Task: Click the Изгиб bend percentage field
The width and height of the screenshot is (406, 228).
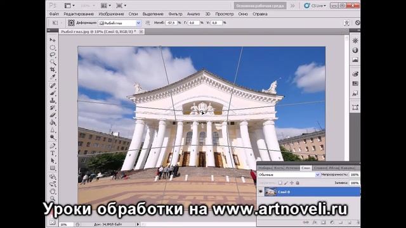Action: point(171,23)
